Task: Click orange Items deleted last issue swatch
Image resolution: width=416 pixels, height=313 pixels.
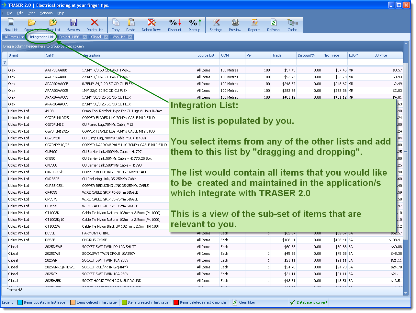Action: (73, 302)
